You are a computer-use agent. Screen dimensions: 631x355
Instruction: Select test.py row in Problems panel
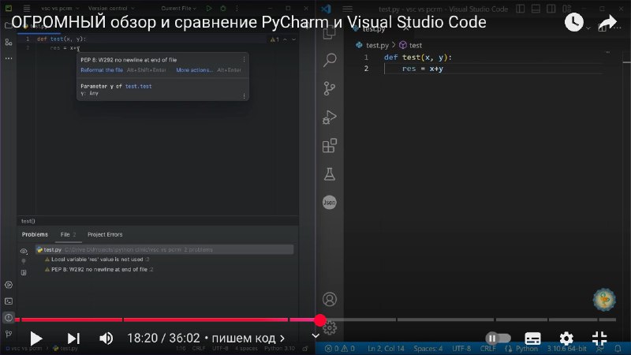pos(165,249)
